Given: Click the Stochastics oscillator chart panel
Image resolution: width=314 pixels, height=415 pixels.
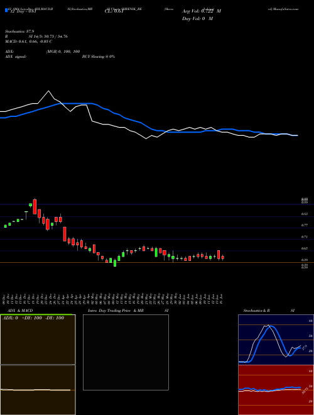Looking at the screenshot, I should pos(276,340).
